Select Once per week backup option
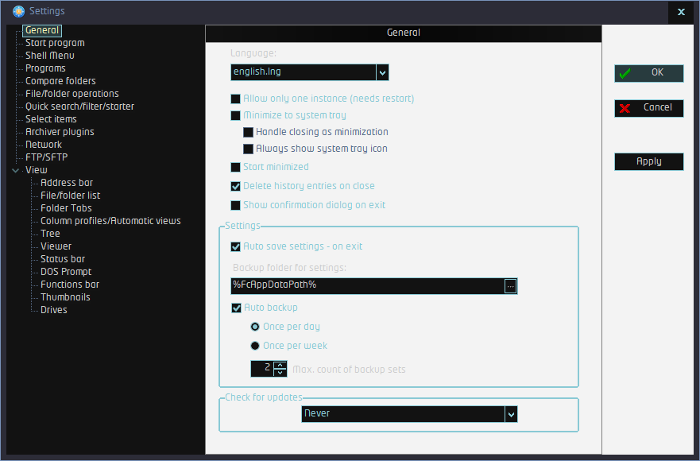 255,346
